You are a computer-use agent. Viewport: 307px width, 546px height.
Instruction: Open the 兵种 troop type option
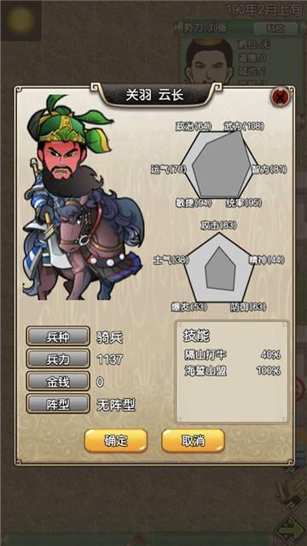tap(58, 337)
